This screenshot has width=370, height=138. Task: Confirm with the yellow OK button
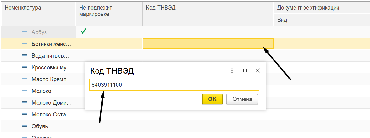(x=212, y=99)
